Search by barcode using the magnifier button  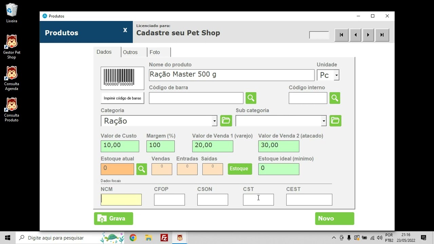[x=251, y=98]
